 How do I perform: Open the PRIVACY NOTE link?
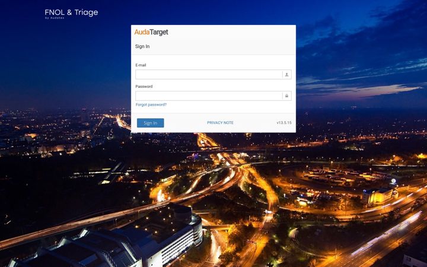pos(220,123)
